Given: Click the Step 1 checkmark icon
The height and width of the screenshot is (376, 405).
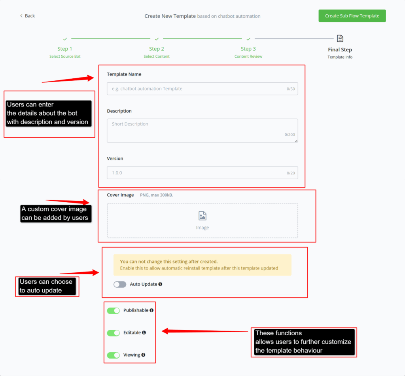Looking at the screenshot, I should 65,39.
